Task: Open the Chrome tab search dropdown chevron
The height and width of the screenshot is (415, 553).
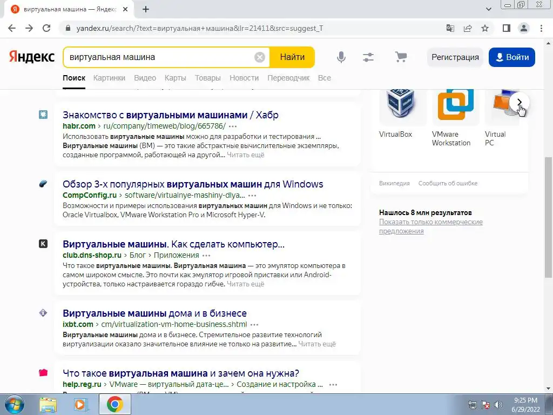Action: [488, 10]
